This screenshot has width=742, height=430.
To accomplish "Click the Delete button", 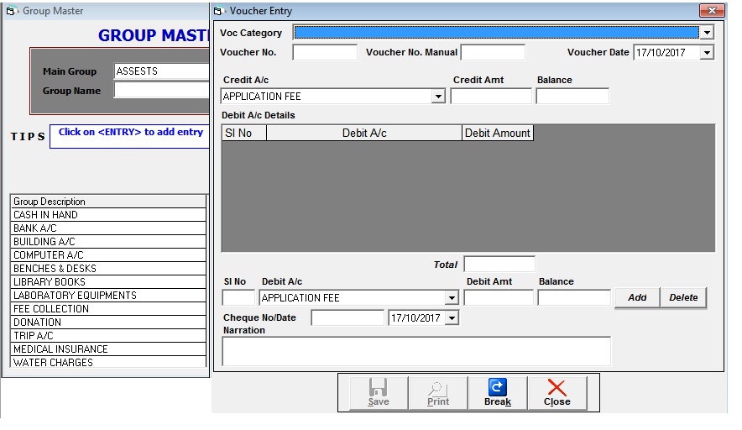I will [x=683, y=297].
